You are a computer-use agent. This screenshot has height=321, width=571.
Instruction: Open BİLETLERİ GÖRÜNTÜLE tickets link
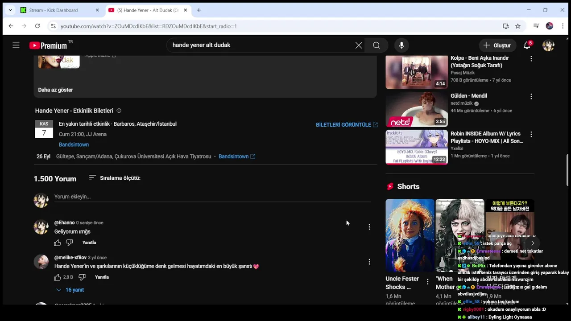pos(347,125)
